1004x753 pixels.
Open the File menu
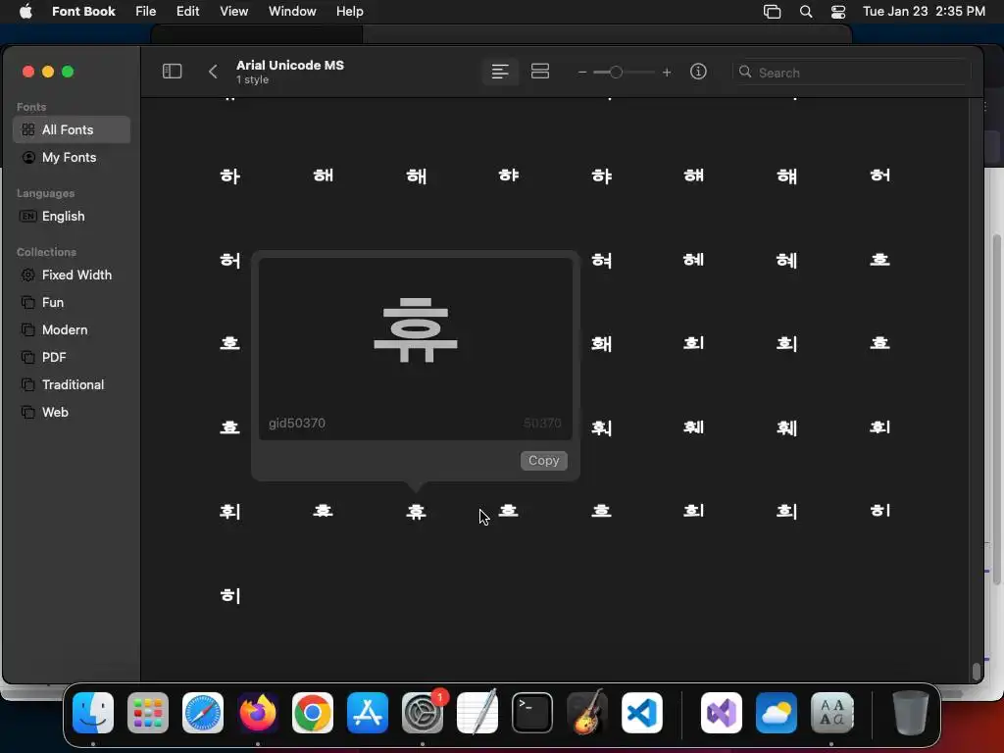point(145,12)
